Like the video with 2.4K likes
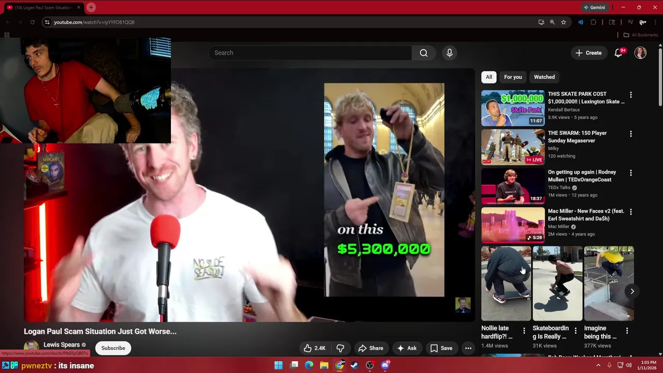 coord(314,348)
